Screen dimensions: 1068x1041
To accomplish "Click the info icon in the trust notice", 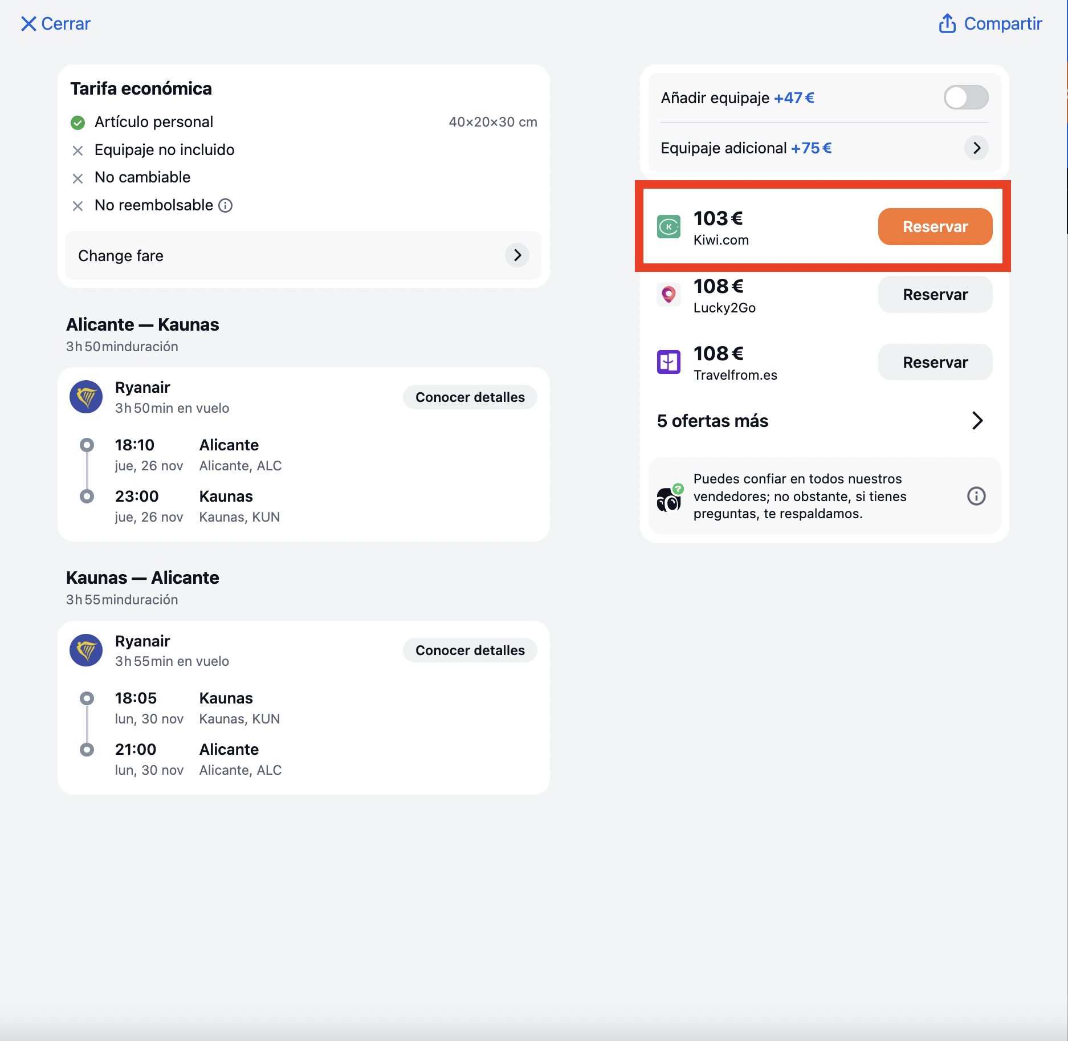I will [x=976, y=496].
